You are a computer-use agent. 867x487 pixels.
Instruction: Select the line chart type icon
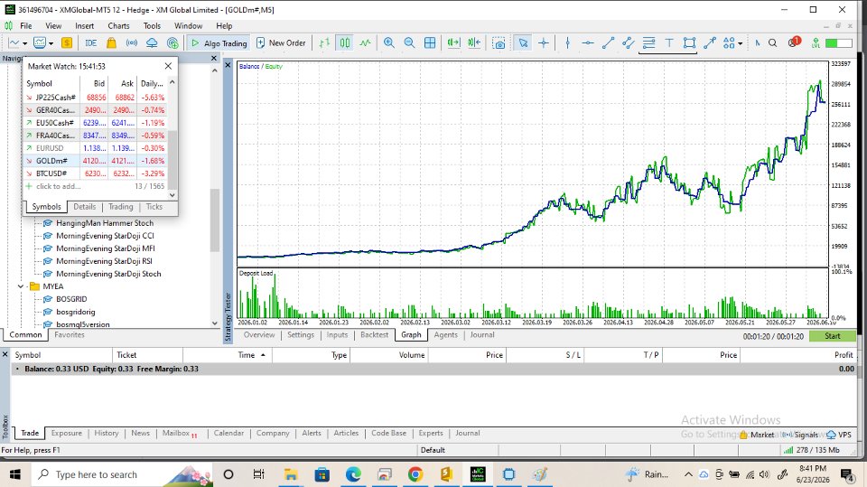click(x=365, y=42)
